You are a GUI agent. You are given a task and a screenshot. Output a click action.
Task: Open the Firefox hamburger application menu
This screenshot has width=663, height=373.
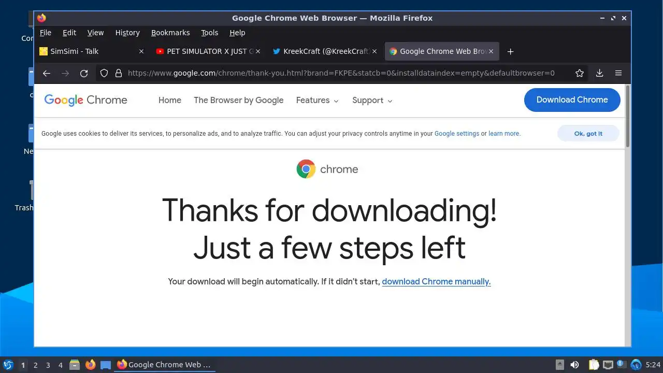tap(618, 73)
